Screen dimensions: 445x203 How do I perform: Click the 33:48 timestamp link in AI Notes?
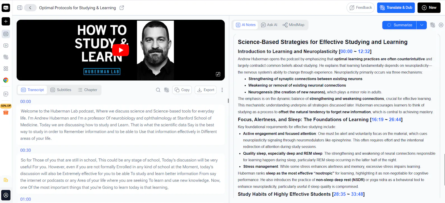pos(357,194)
